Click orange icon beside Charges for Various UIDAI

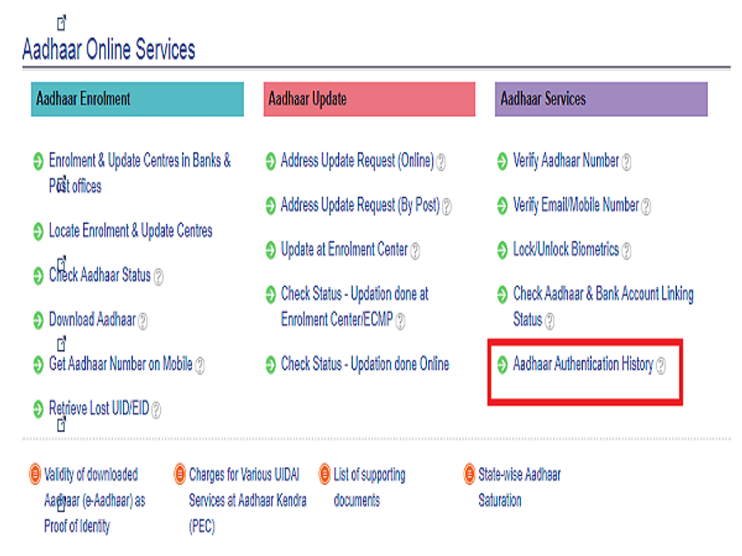tap(180, 474)
